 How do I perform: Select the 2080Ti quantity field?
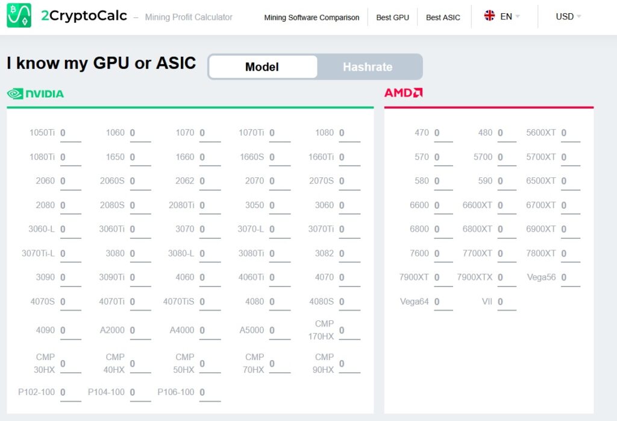(x=210, y=206)
